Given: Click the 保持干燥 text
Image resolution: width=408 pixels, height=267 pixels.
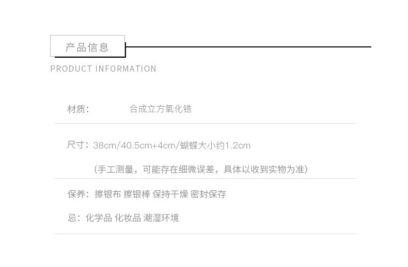Looking at the screenshot, I should (x=170, y=194).
